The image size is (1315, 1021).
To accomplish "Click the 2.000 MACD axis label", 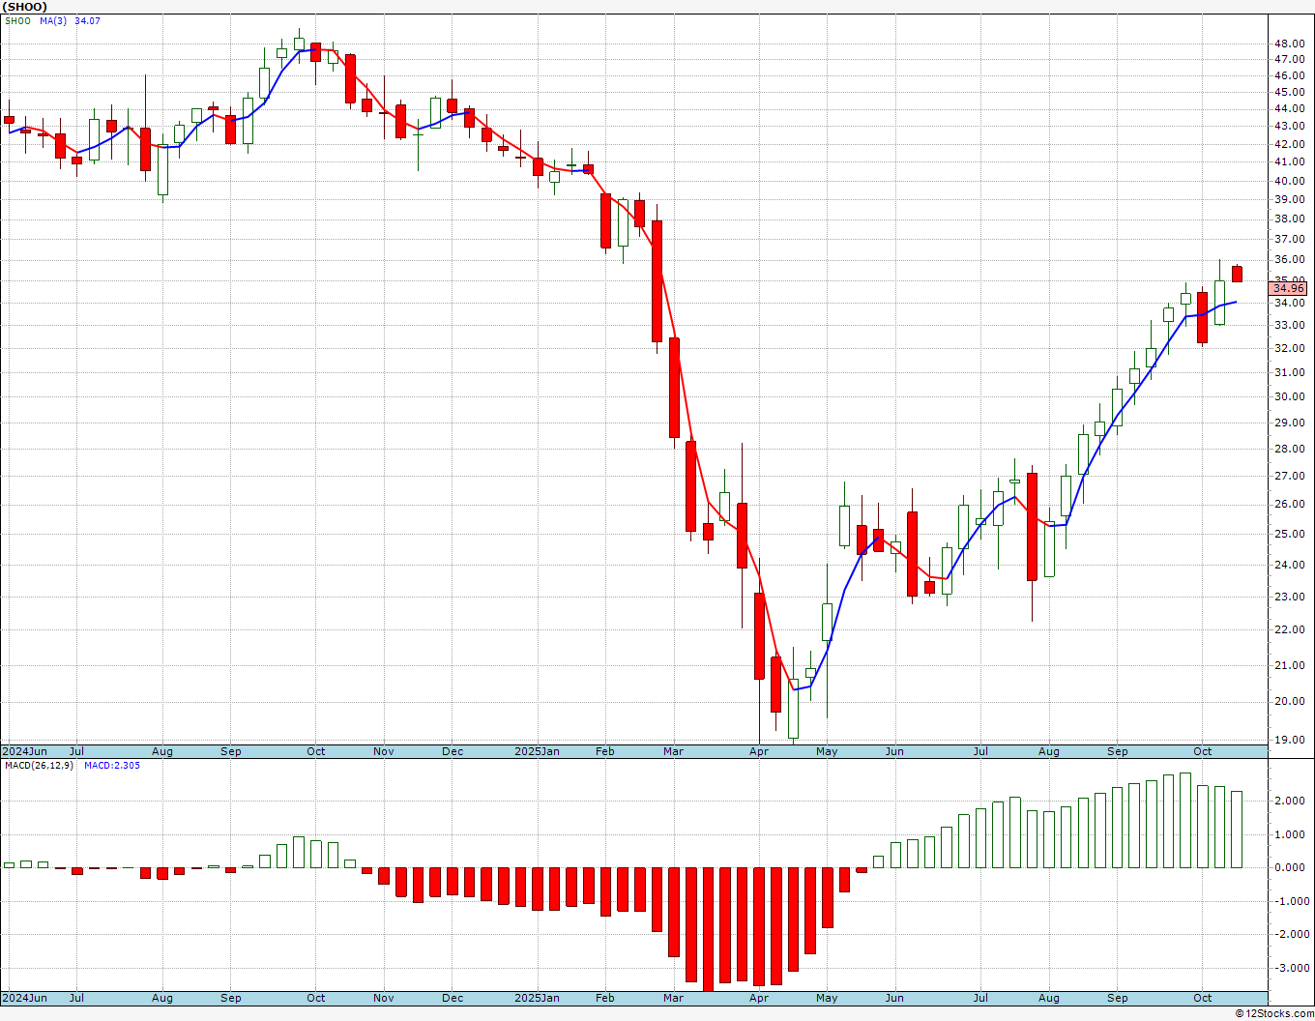I will [x=1291, y=801].
